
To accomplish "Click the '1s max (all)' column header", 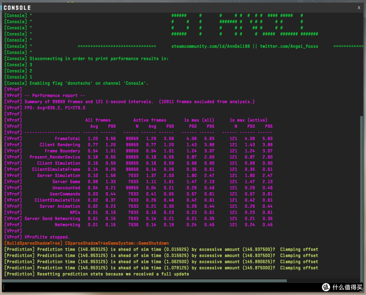I will [x=199, y=120].
